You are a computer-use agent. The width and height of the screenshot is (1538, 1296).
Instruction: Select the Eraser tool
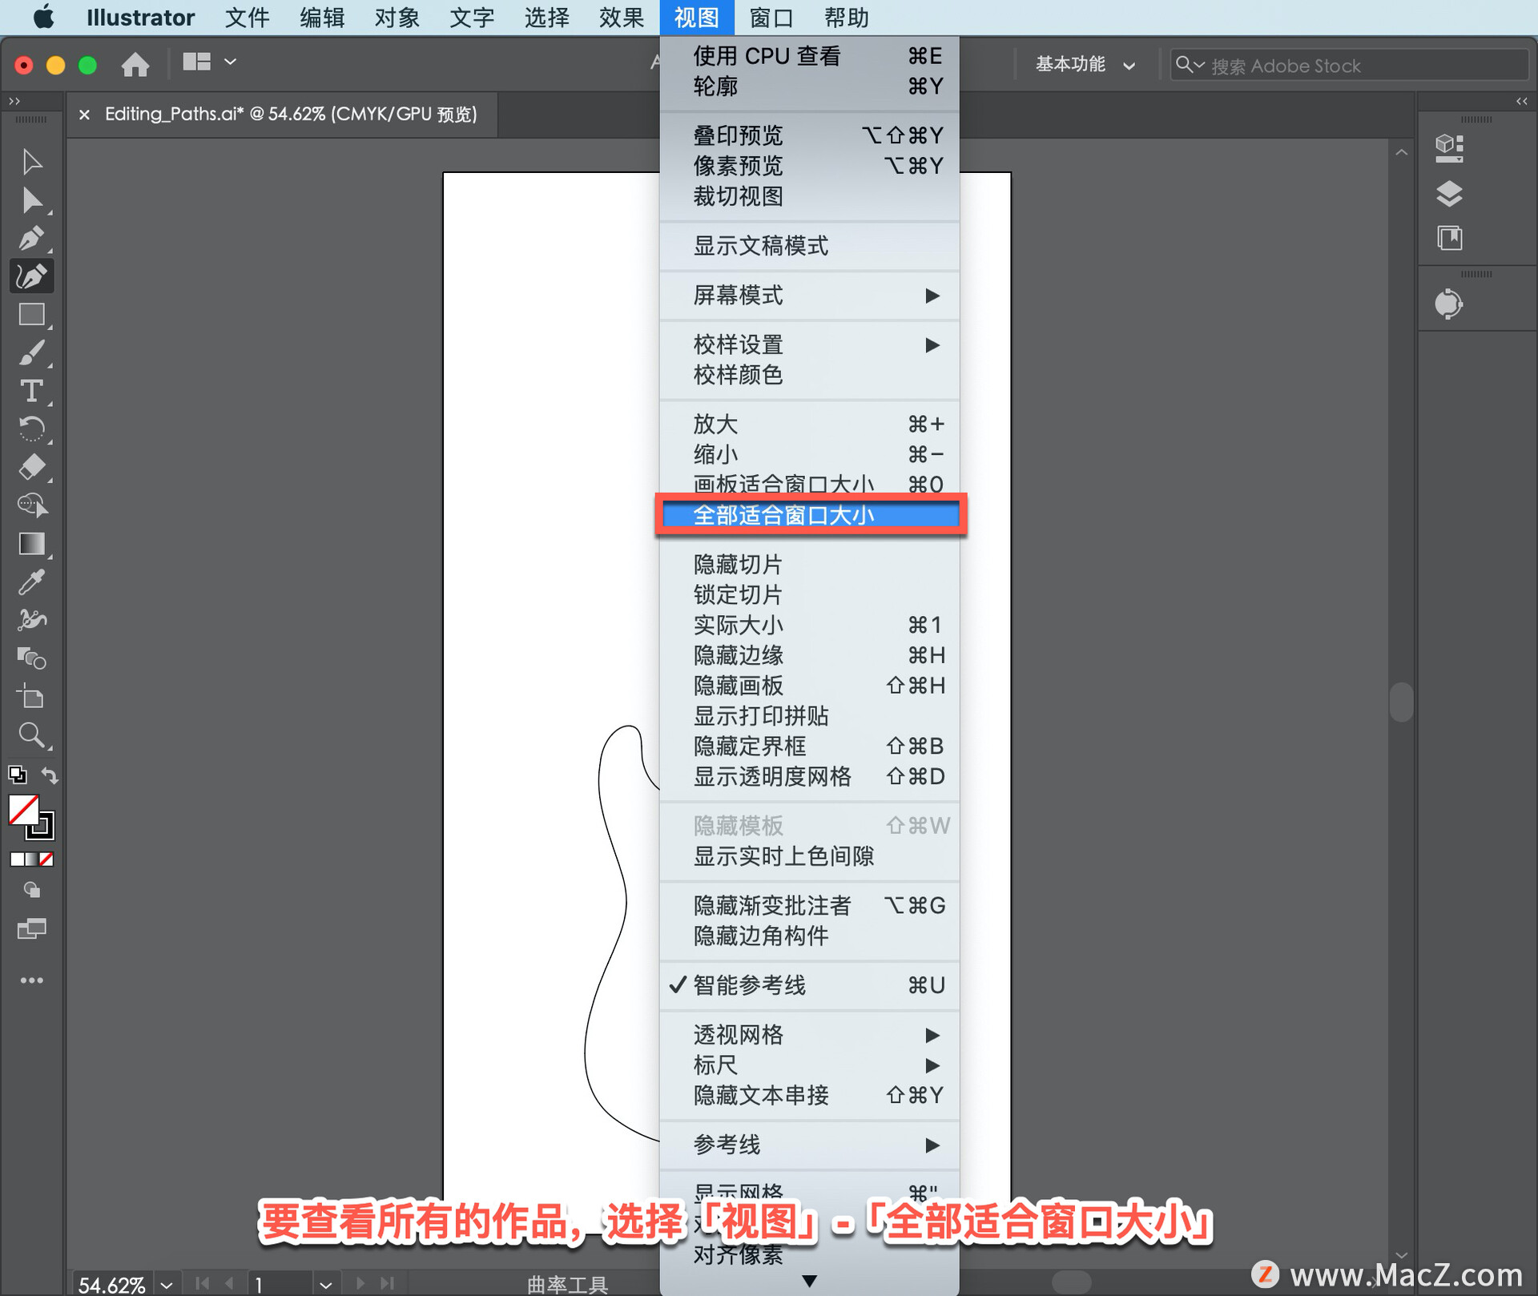coord(31,467)
